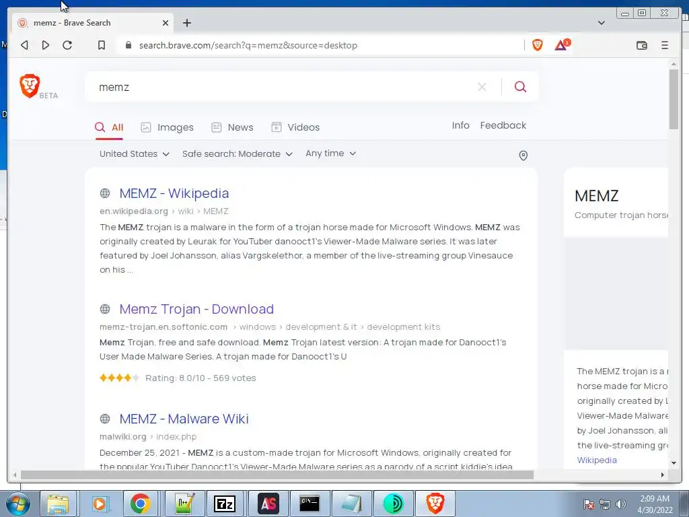Open Windows Explorer from the taskbar
The width and height of the screenshot is (689, 517).
coord(59,504)
